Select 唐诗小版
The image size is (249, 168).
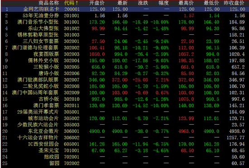click(x=48, y=73)
